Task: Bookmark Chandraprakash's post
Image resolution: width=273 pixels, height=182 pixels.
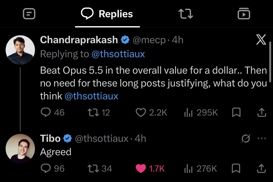Action: [x=236, y=112]
